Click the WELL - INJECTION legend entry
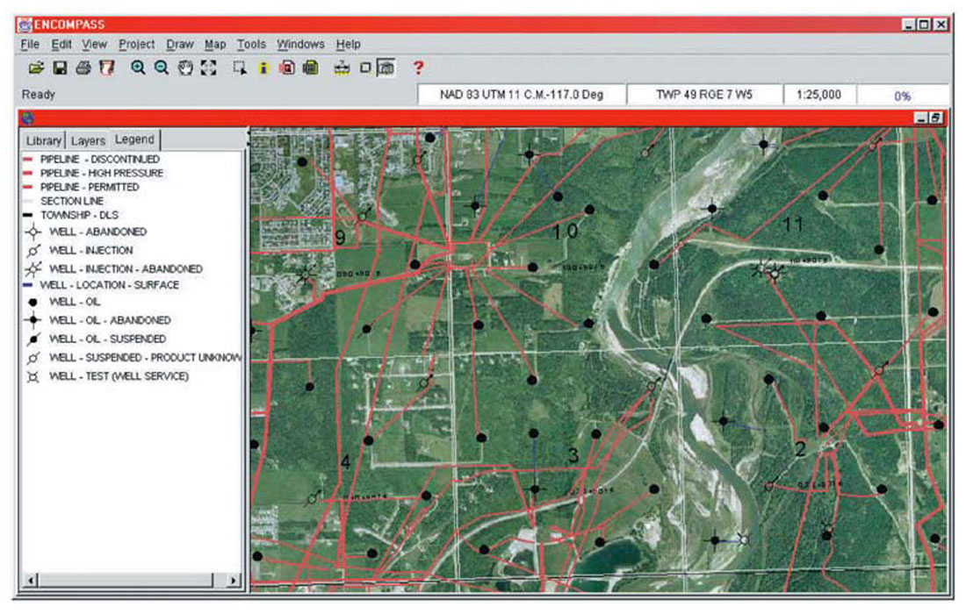Viewport: 966px width, 614px height. [79, 250]
